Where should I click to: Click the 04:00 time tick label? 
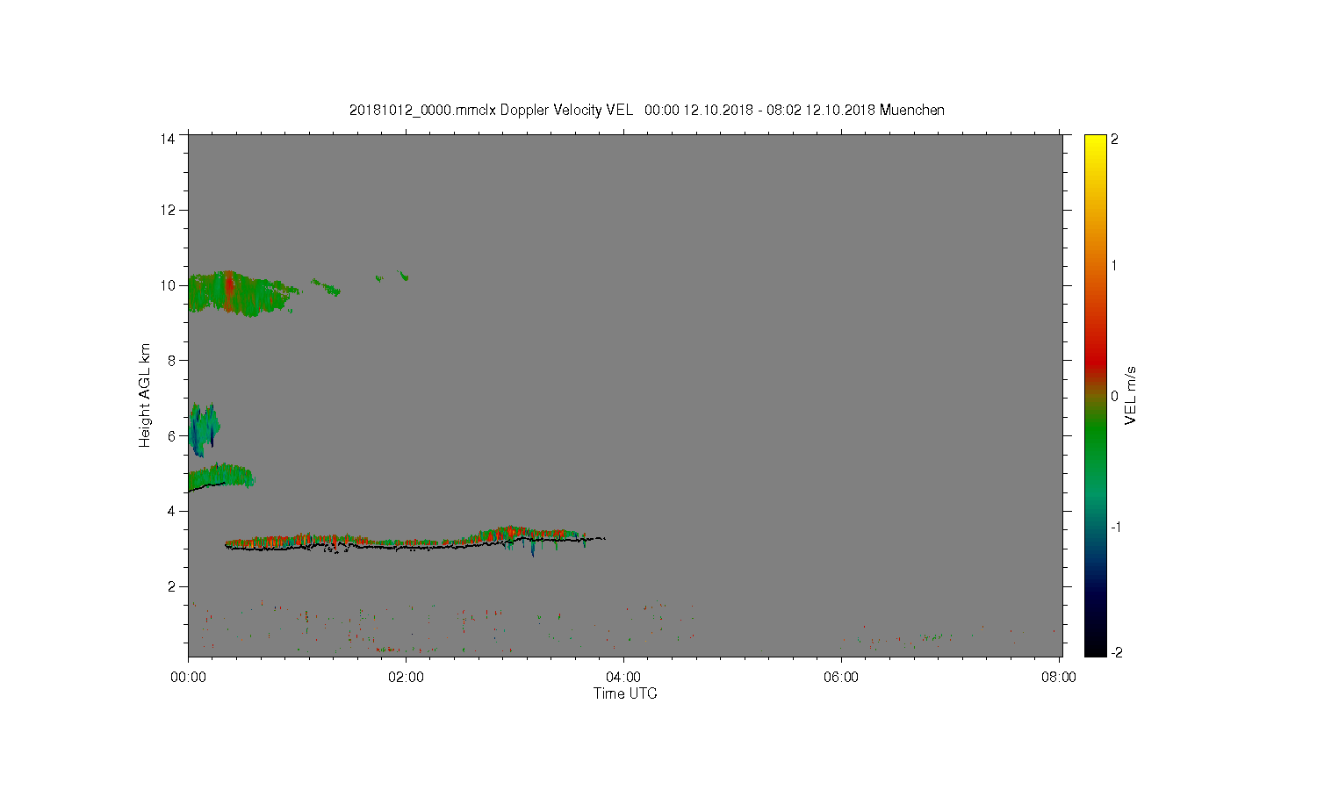point(623,677)
